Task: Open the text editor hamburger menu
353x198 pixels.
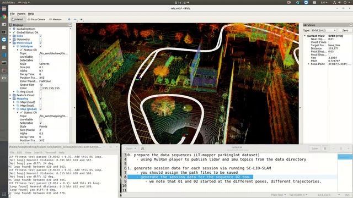Action: [325, 148]
